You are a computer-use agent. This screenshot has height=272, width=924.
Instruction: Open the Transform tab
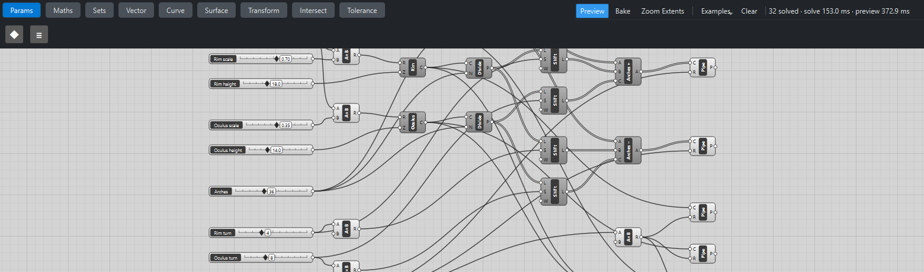pos(264,11)
